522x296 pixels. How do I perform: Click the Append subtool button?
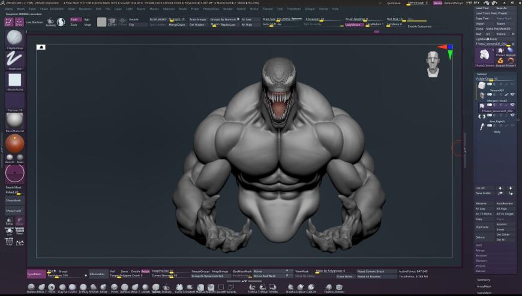(505, 224)
